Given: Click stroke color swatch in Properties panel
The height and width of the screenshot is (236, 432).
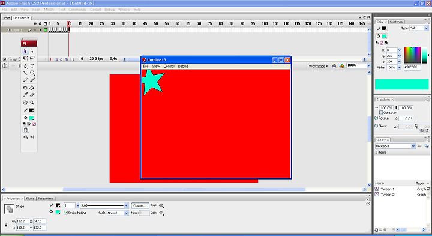Looking at the screenshot, I should (x=58, y=205).
